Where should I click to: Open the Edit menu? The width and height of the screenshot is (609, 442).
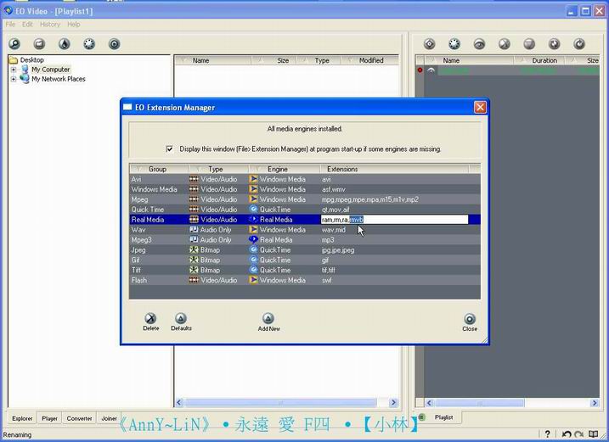(27, 24)
